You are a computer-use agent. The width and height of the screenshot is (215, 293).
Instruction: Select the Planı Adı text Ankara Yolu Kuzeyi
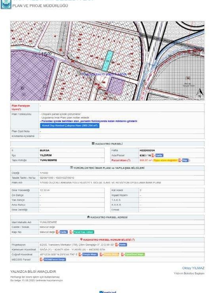pos(100,183)
